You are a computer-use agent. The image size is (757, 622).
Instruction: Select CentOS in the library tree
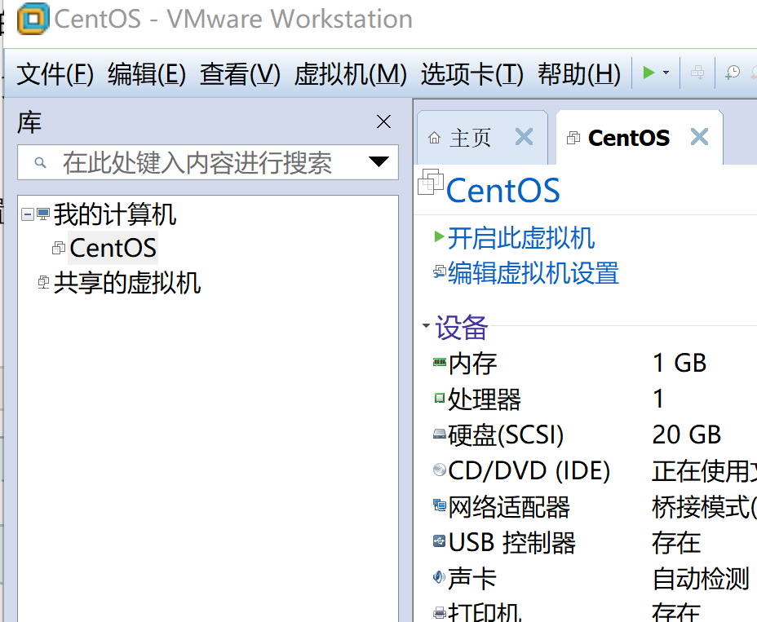point(113,248)
